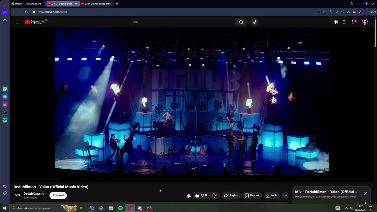The image size is (377, 212).
Task: Open the system tray hidden icons chevron
Action: click(346, 208)
